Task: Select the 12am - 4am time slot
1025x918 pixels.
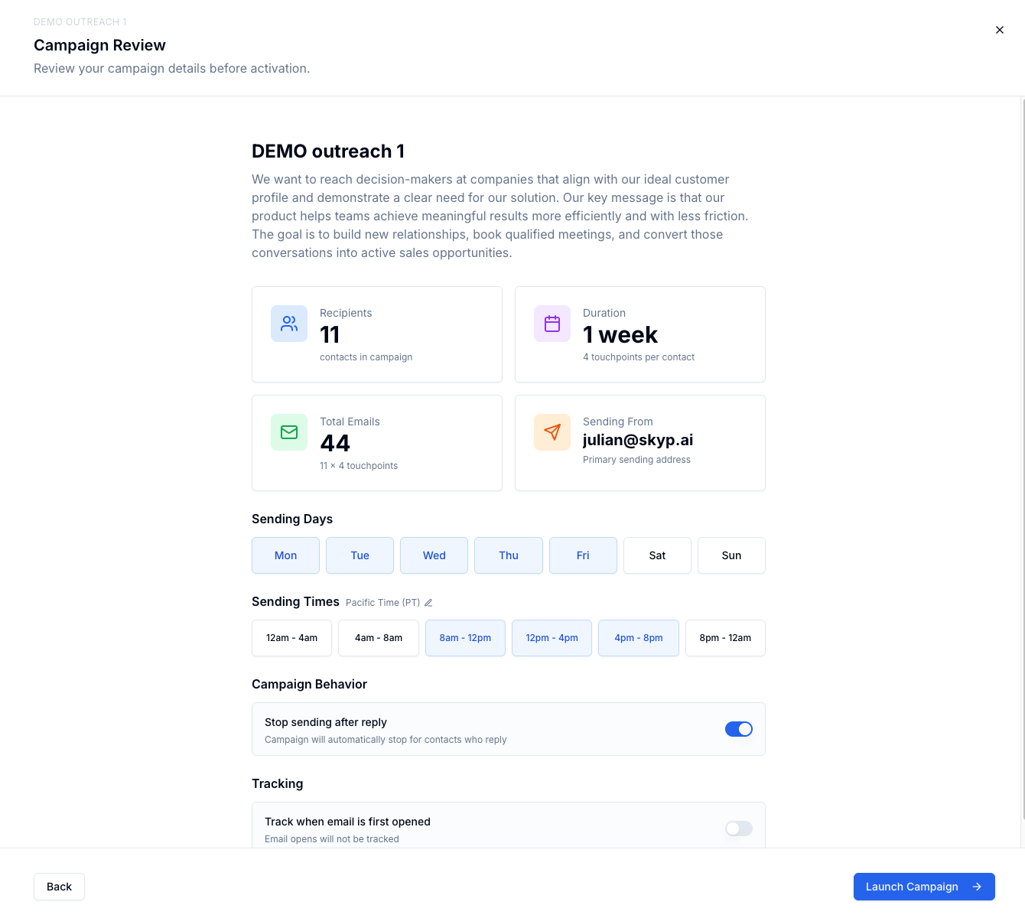Action: click(291, 637)
